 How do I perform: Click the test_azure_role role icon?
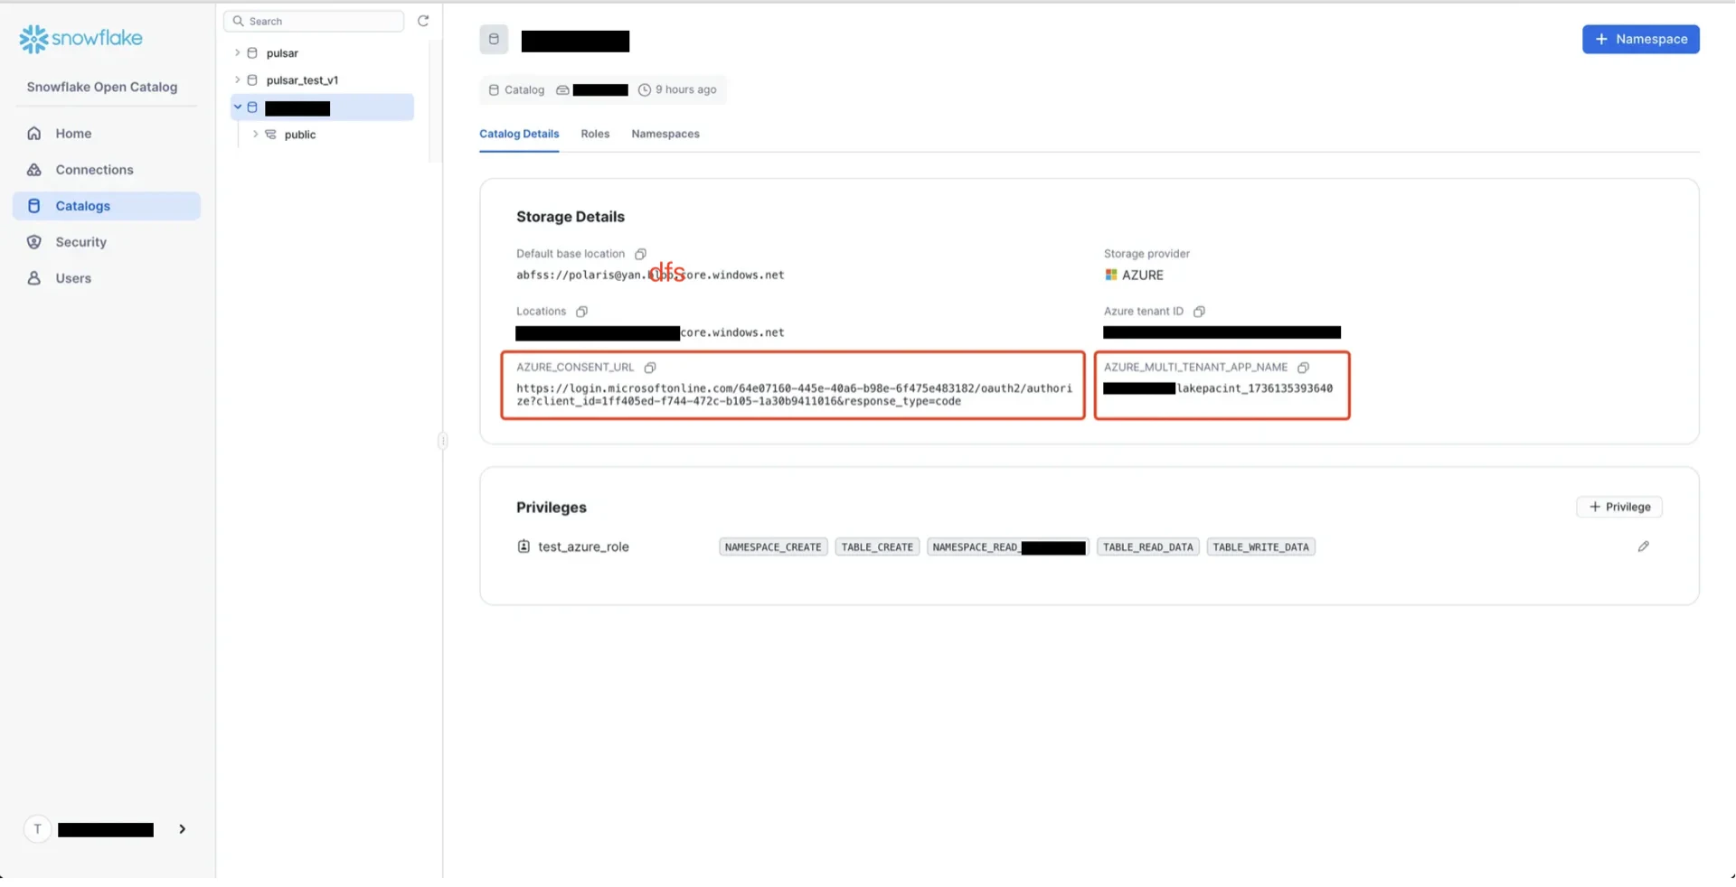click(x=524, y=546)
